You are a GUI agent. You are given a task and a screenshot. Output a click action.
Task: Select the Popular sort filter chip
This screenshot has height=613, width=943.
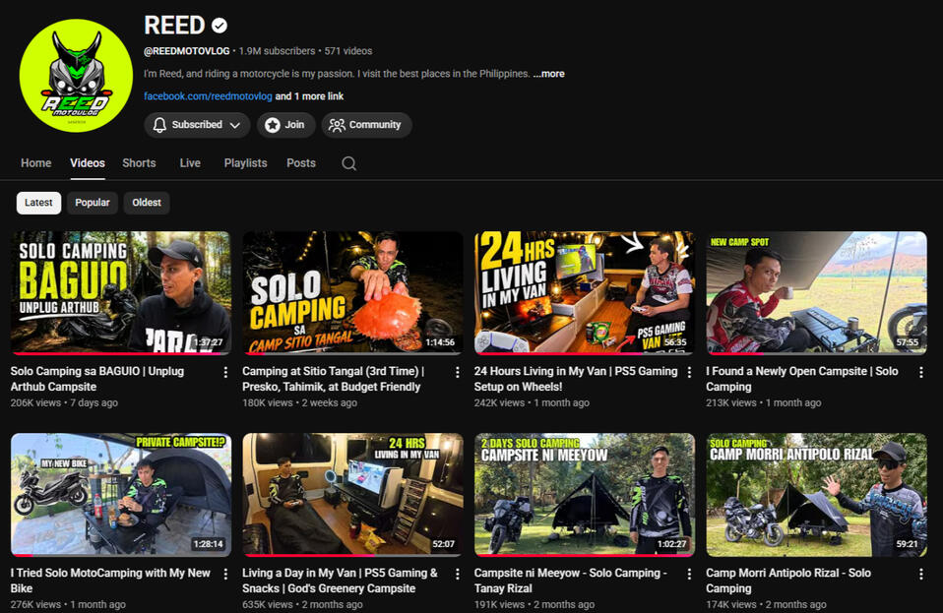(92, 203)
